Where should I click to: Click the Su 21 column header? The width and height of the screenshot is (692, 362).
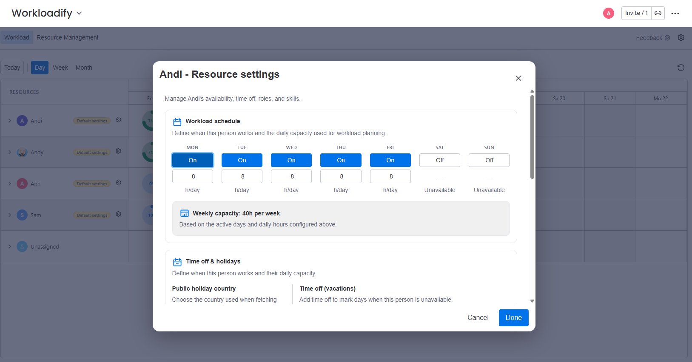coord(609,98)
